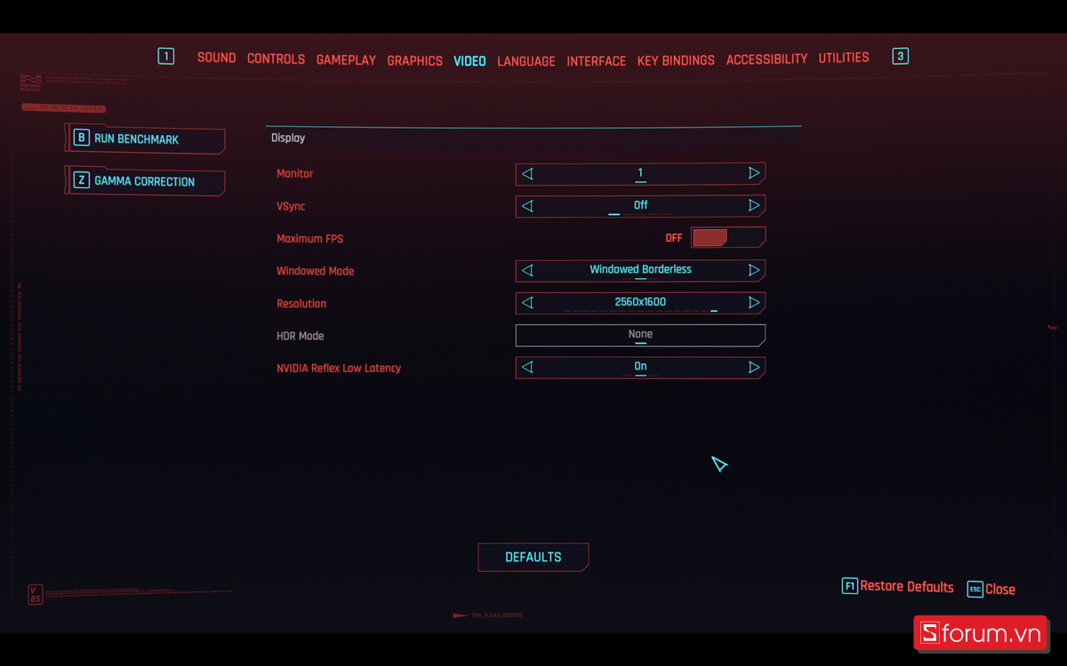Click the 2560x1600 resolution value

tap(640, 303)
